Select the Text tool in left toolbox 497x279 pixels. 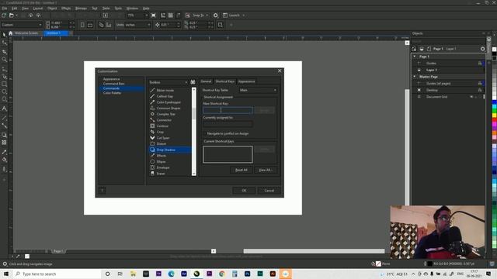(4, 108)
